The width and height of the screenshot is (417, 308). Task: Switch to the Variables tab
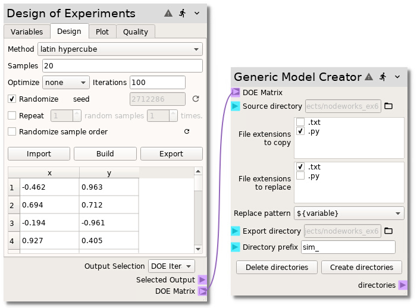(27, 32)
